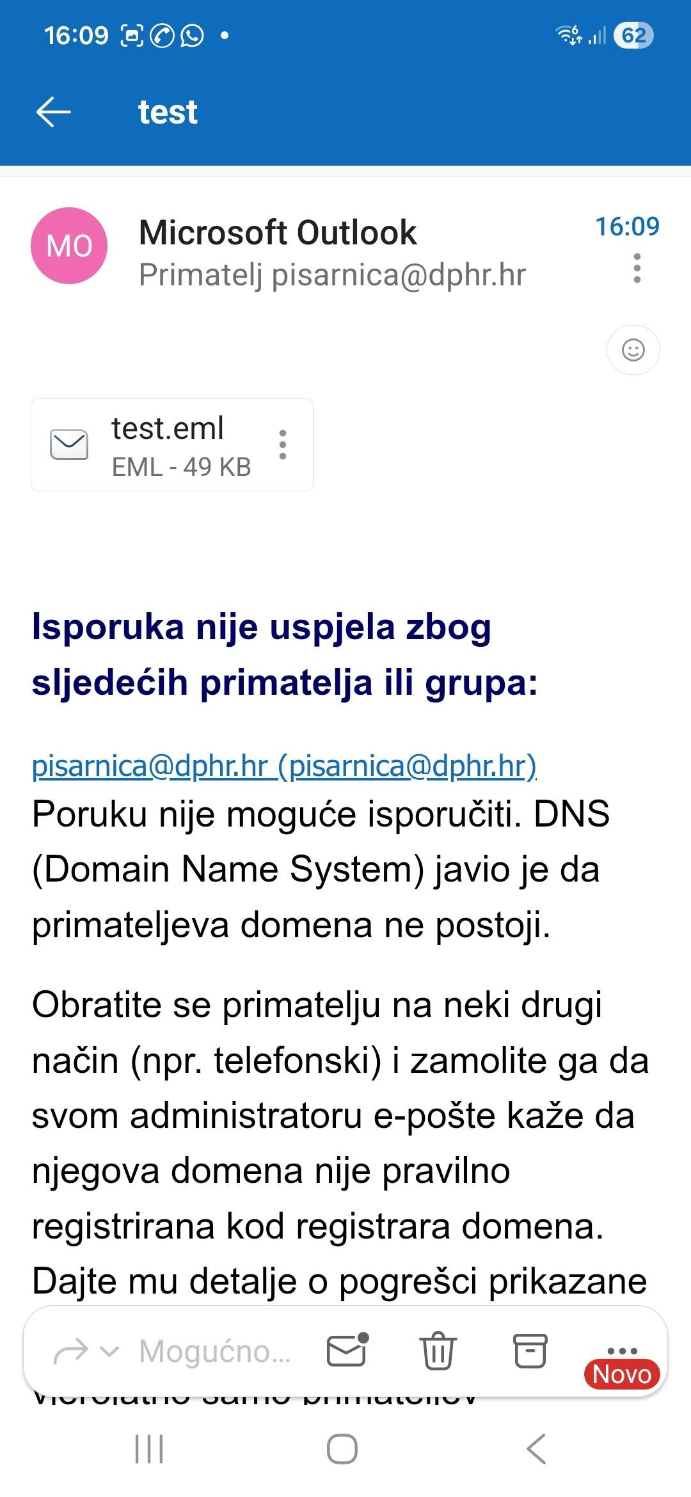Screen dimensions: 691x1497
Task: Tap the reply arrow icon
Action: (70, 1351)
